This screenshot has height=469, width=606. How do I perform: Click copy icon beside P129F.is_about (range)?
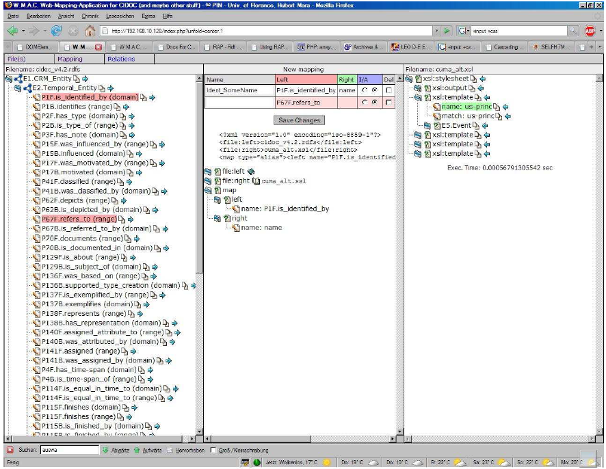pos(124,257)
